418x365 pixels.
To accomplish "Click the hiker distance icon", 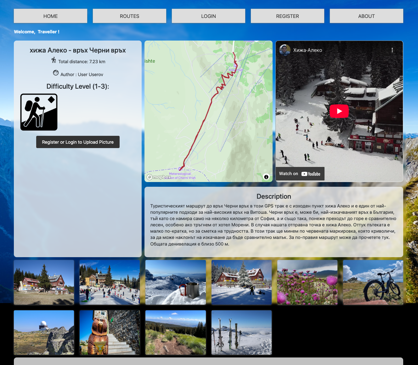I will pos(54,60).
